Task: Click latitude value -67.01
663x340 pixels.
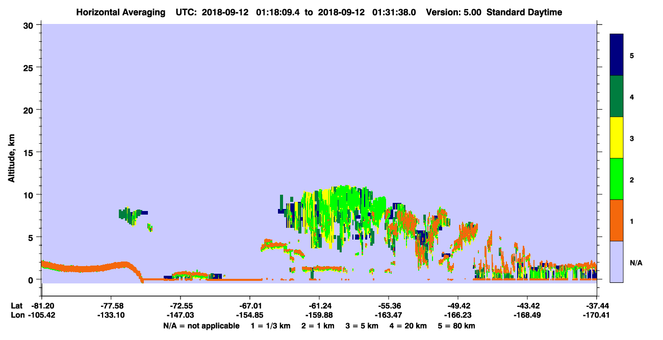Action: point(249,306)
